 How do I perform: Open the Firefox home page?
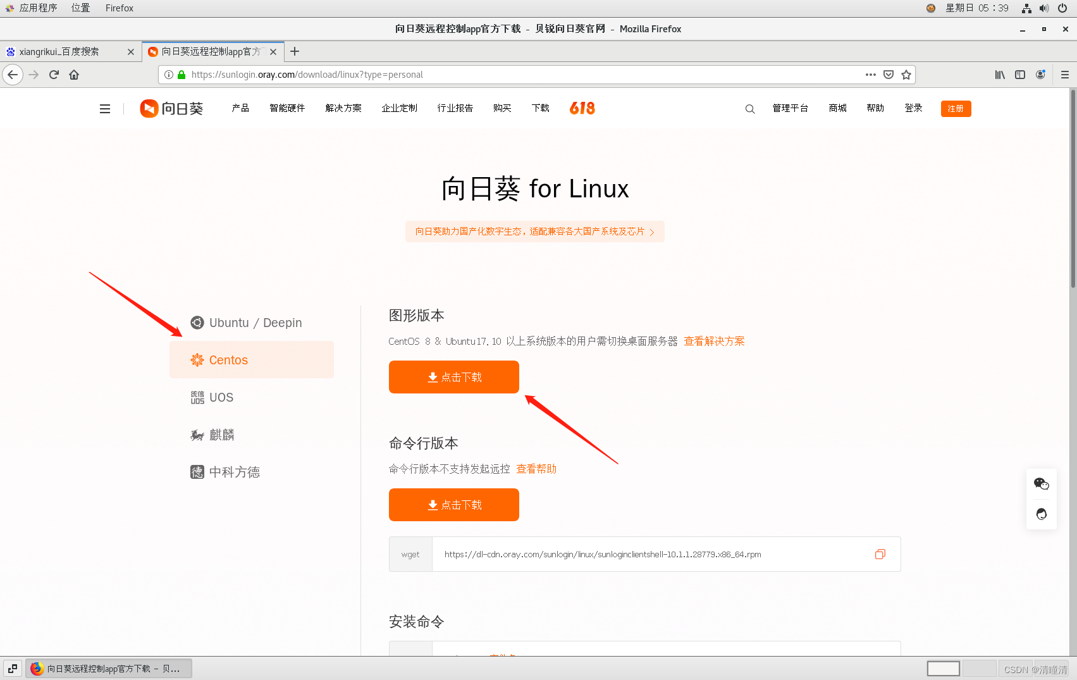pyautogui.click(x=74, y=75)
